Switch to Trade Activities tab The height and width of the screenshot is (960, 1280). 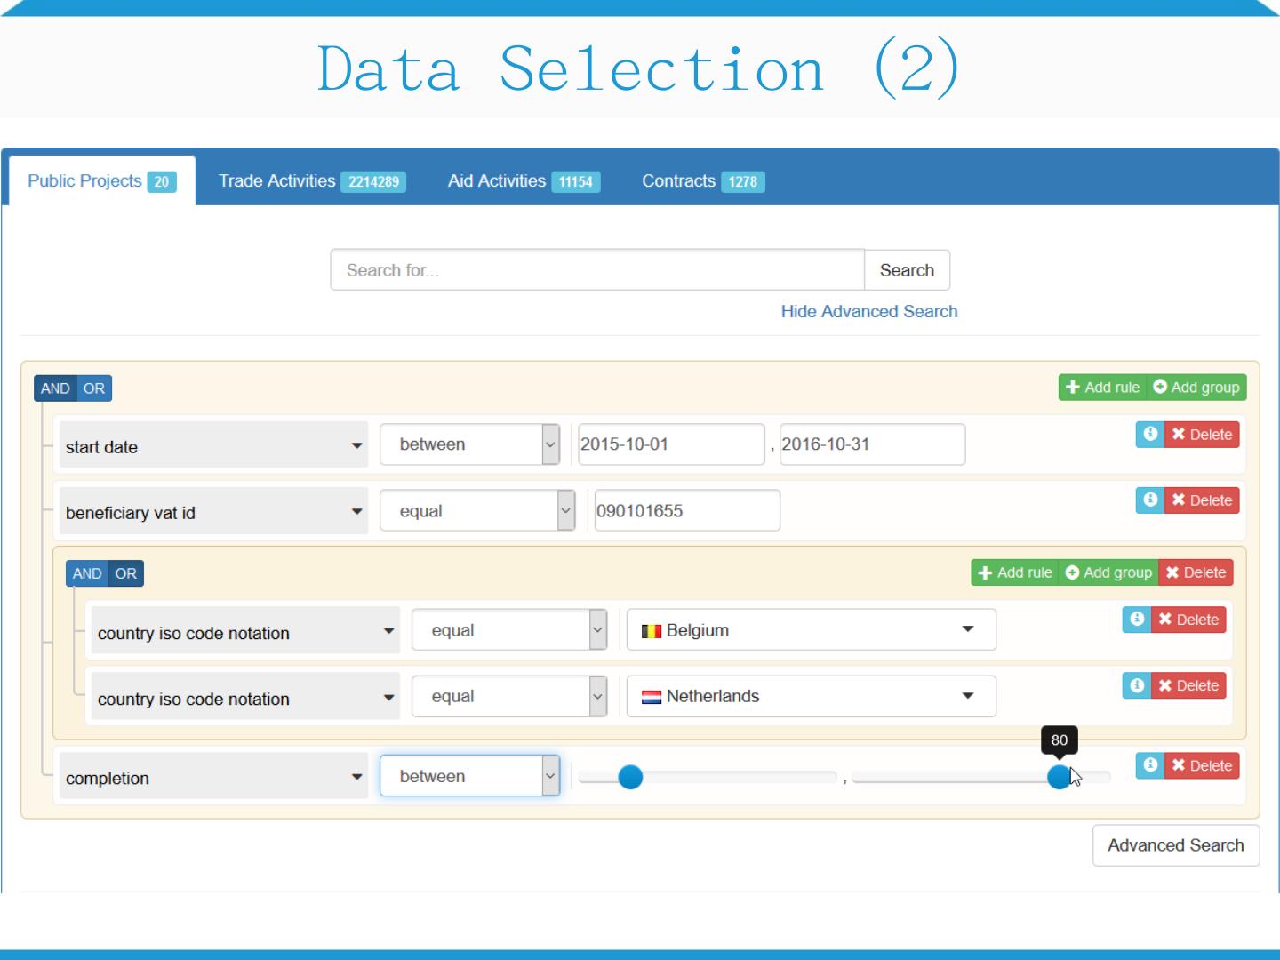pyautogui.click(x=311, y=181)
